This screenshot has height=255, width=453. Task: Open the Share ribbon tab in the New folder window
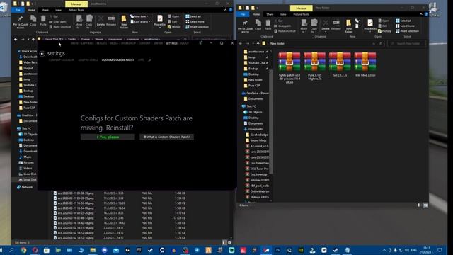(x=270, y=14)
